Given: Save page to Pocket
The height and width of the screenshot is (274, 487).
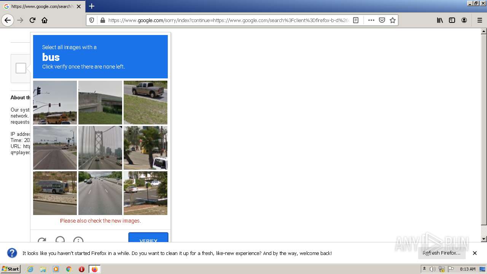Looking at the screenshot, I should point(382,20).
